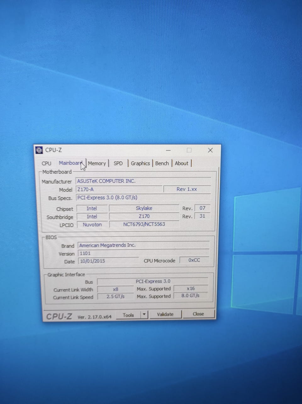Click the chipset revision value 07
The width and height of the screenshot is (302, 404).
202,208
